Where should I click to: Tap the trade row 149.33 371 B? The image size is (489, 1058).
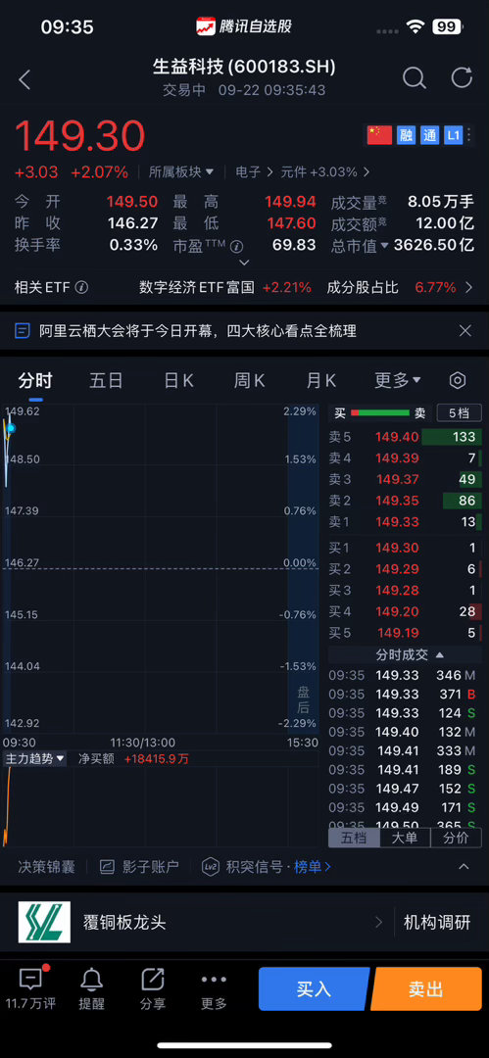(x=405, y=694)
